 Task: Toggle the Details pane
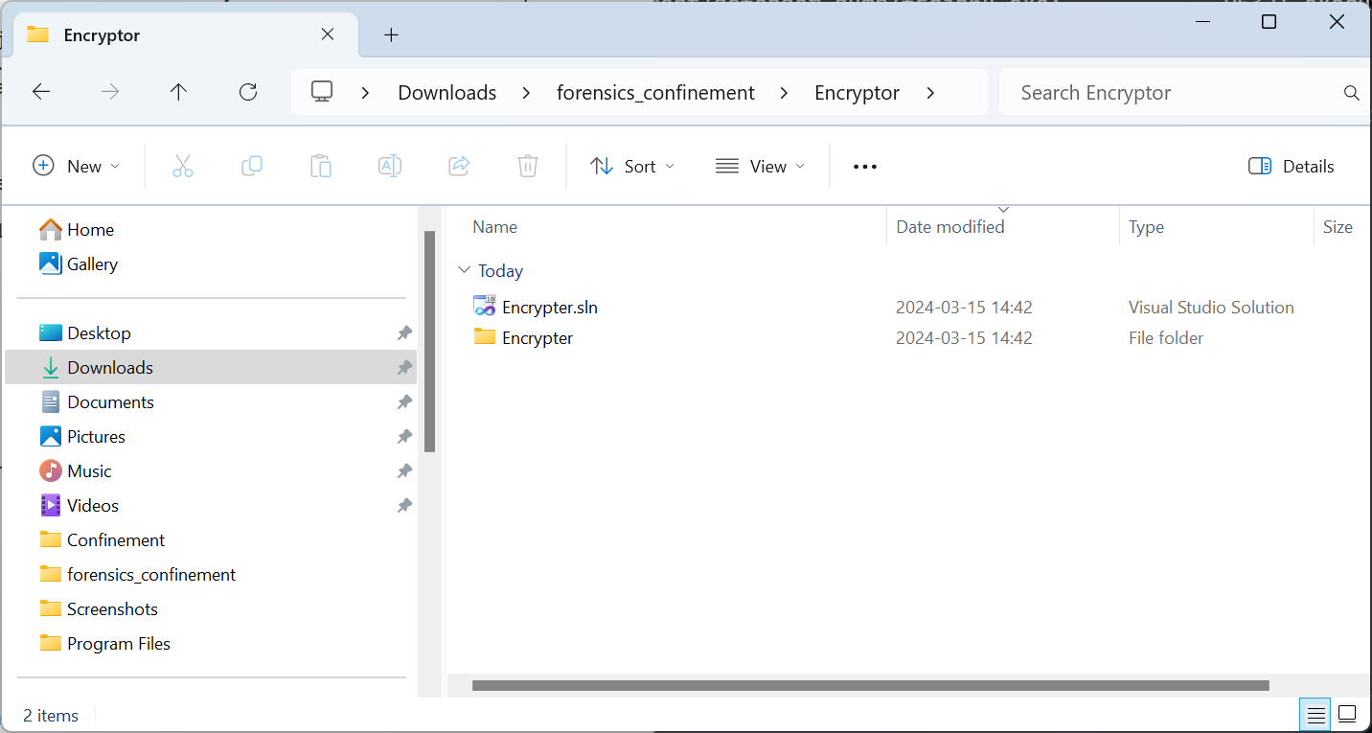point(1292,166)
